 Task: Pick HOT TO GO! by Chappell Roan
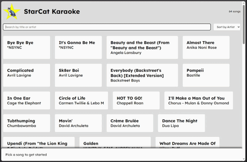pos(136,100)
